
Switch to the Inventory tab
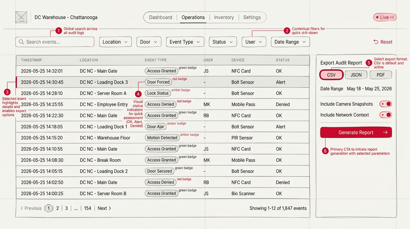[224, 17]
